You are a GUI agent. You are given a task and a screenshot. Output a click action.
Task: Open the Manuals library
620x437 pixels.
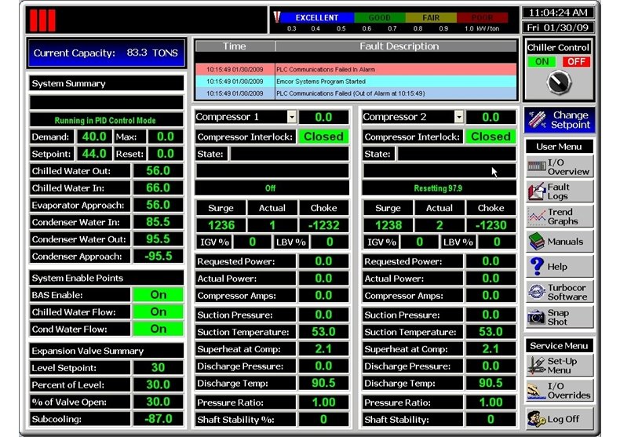click(560, 242)
